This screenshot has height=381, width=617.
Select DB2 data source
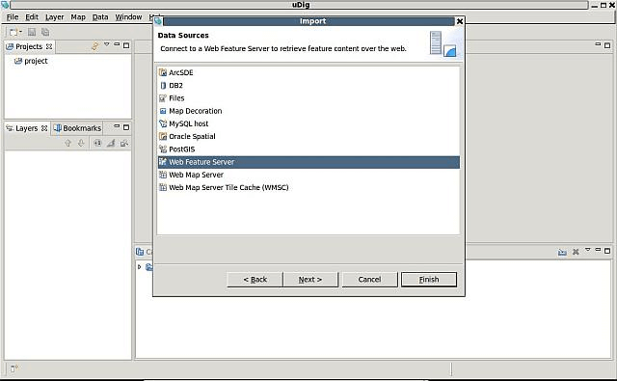[x=308, y=86]
